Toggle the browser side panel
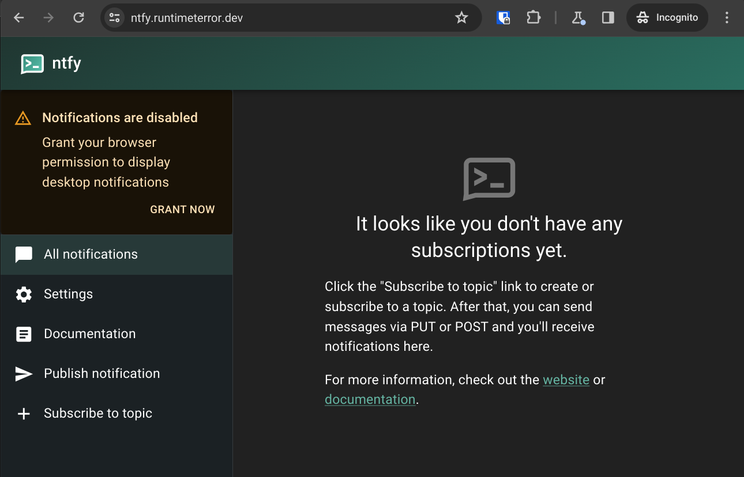The width and height of the screenshot is (744, 477). (608, 18)
